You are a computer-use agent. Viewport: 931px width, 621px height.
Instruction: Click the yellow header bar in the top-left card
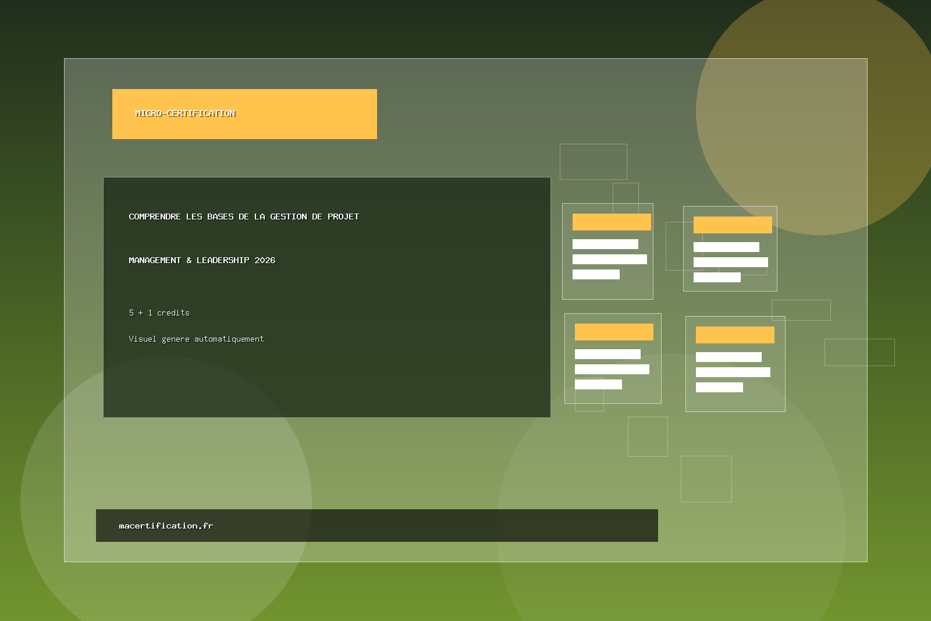pyautogui.click(x=612, y=222)
